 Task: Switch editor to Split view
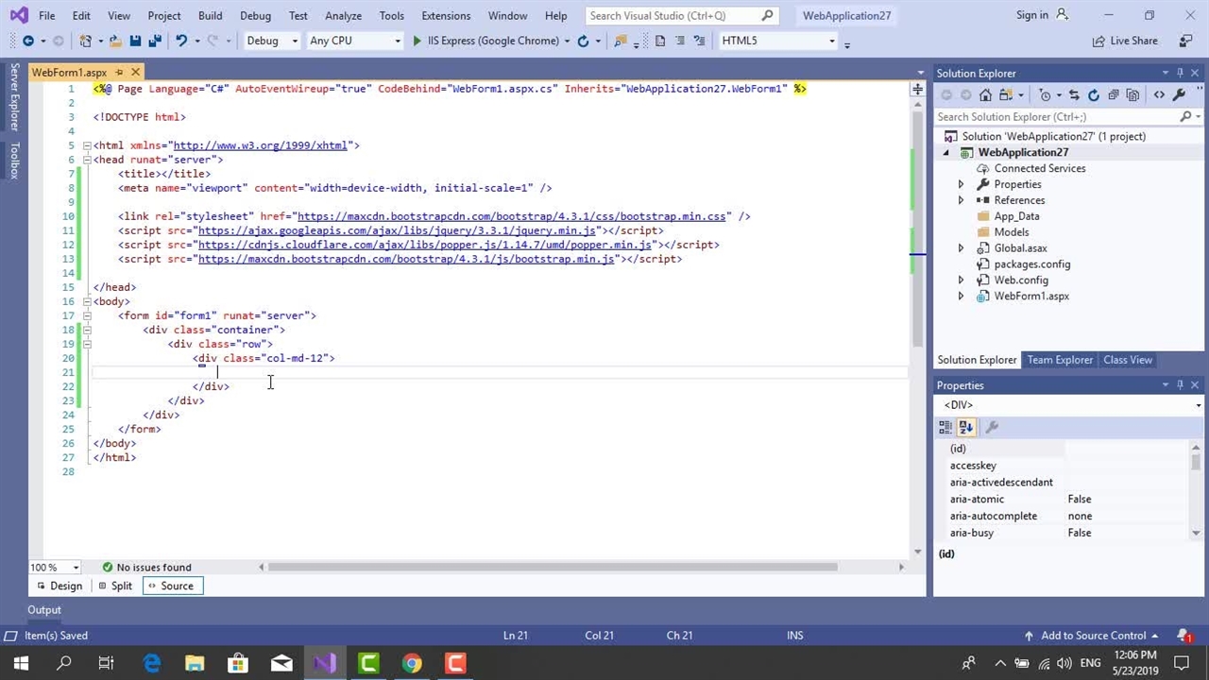click(115, 586)
